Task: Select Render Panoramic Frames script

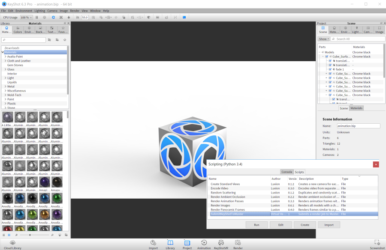Action: 293,210
